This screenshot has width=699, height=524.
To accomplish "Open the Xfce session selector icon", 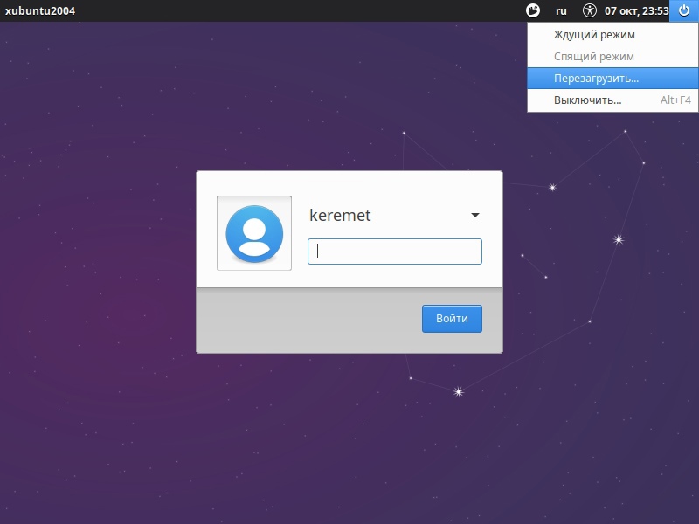I will 532,11.
